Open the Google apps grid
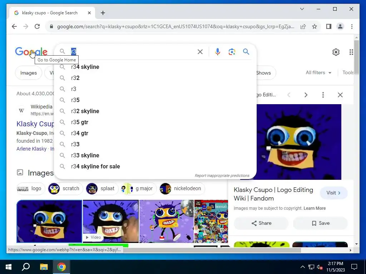This screenshot has width=366, height=274. pyautogui.click(x=351, y=52)
